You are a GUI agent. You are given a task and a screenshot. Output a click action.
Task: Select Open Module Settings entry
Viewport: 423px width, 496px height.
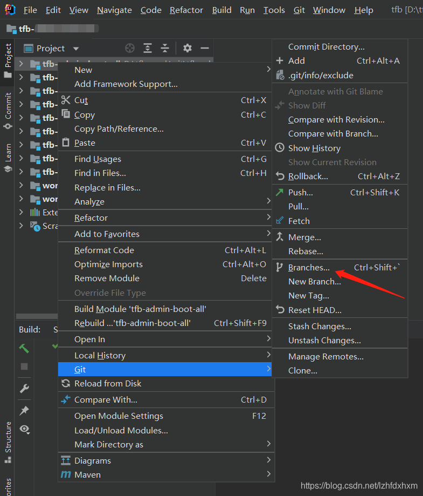pos(165,416)
